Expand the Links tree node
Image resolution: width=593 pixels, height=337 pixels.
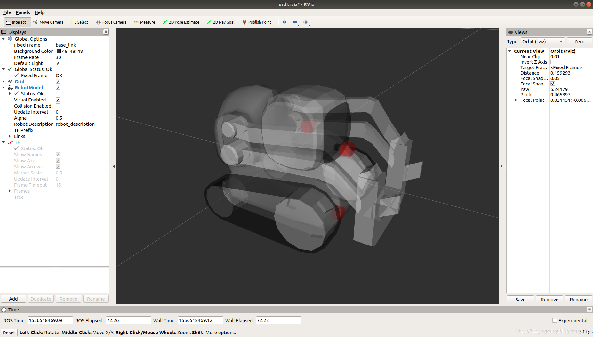pos(10,136)
